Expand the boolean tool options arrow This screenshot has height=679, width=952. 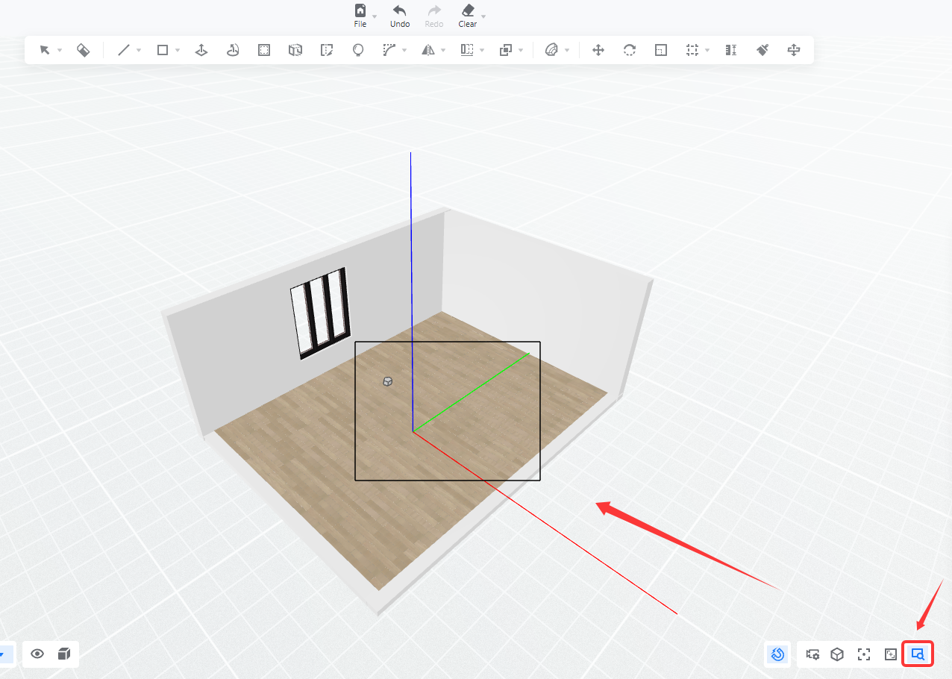pos(521,51)
